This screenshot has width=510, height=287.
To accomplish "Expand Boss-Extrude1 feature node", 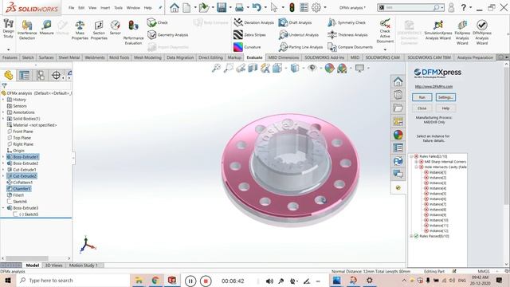I will click(x=3, y=157).
